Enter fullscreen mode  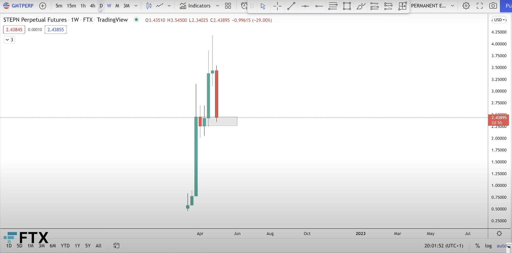480,6
